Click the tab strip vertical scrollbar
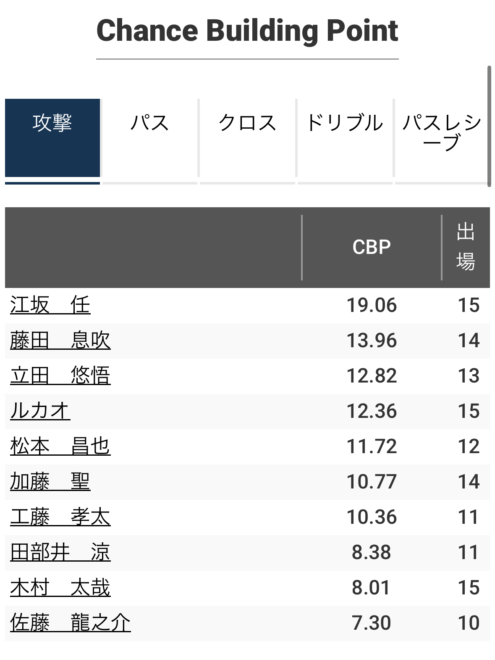 (489, 126)
